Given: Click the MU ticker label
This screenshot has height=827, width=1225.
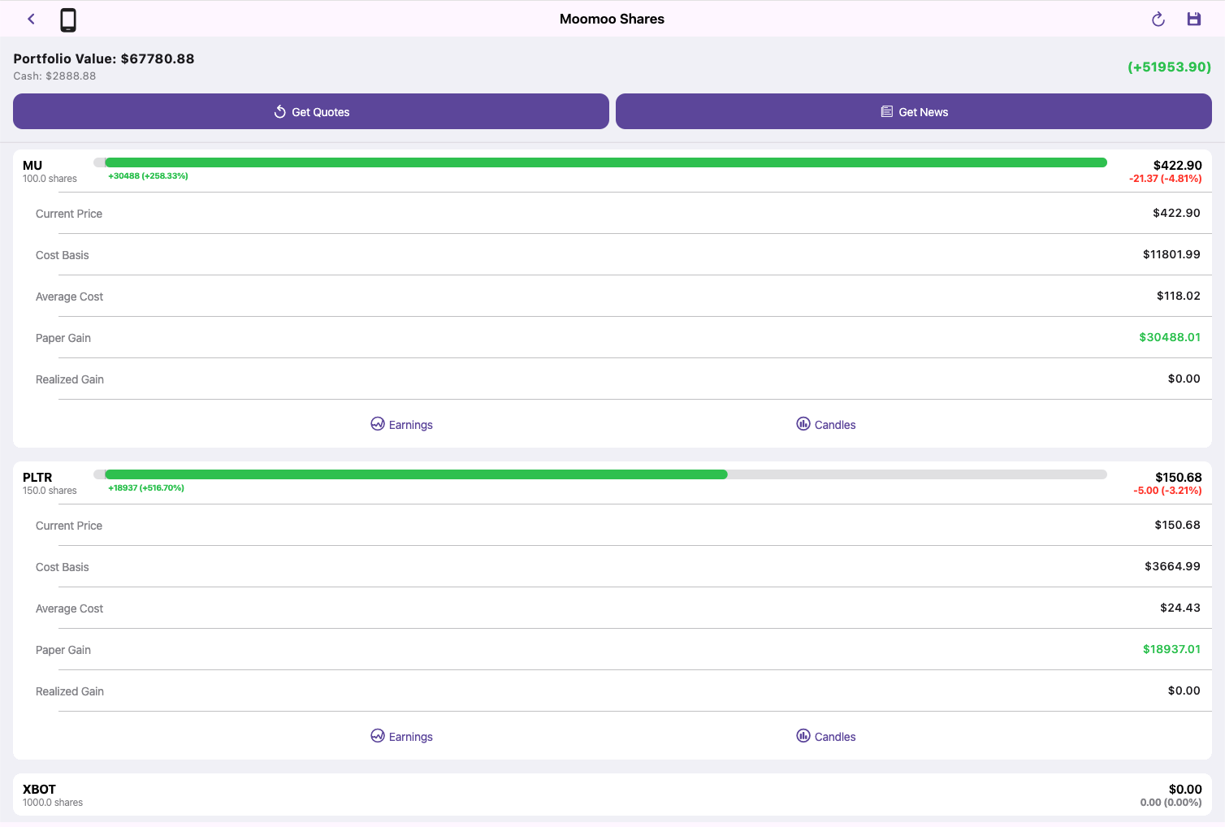Looking at the screenshot, I should coord(32,165).
